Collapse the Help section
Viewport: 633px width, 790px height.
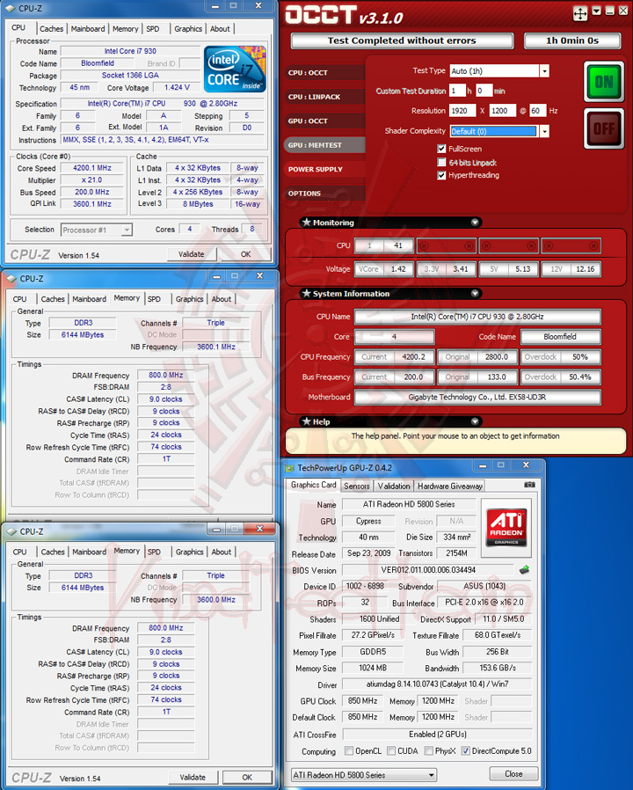tap(475, 421)
